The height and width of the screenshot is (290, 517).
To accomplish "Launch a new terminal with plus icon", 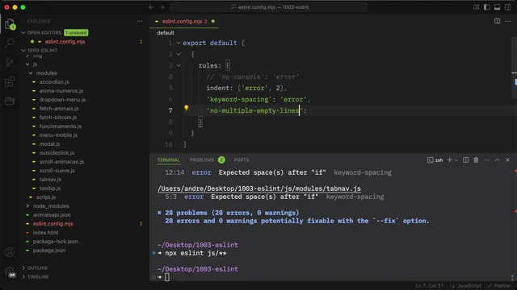I will click(x=449, y=159).
